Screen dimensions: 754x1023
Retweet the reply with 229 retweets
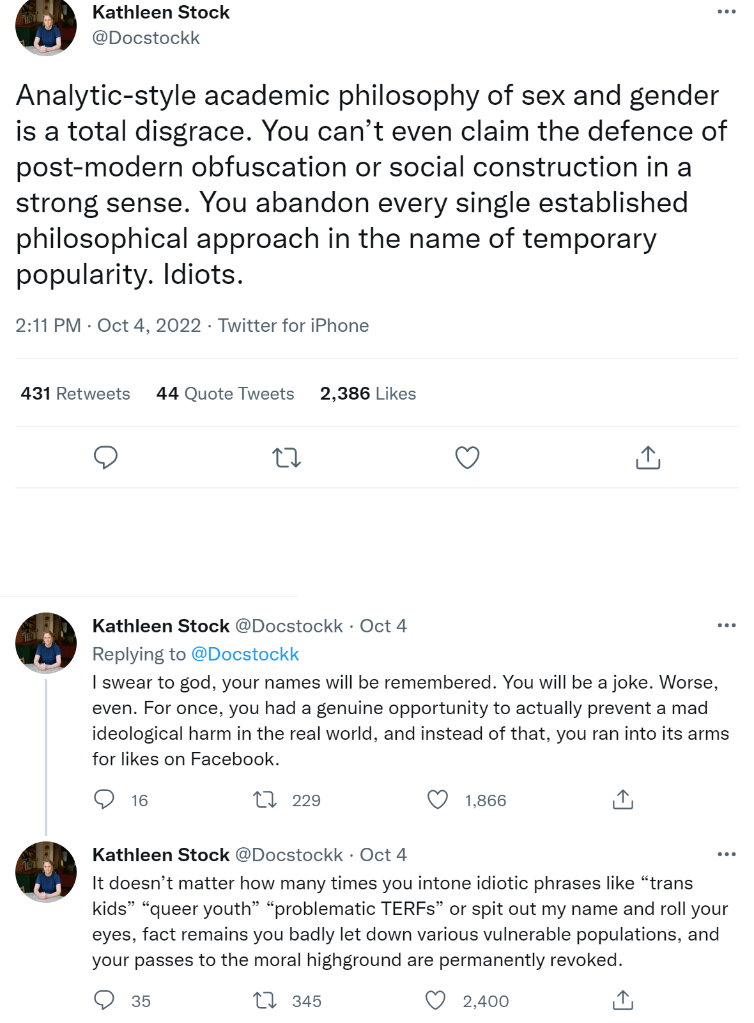click(265, 799)
